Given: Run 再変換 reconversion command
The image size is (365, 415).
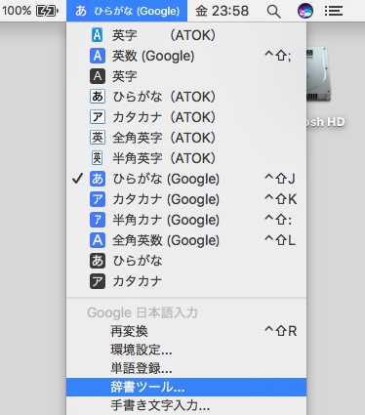Looking at the screenshot, I should [x=186, y=331].
